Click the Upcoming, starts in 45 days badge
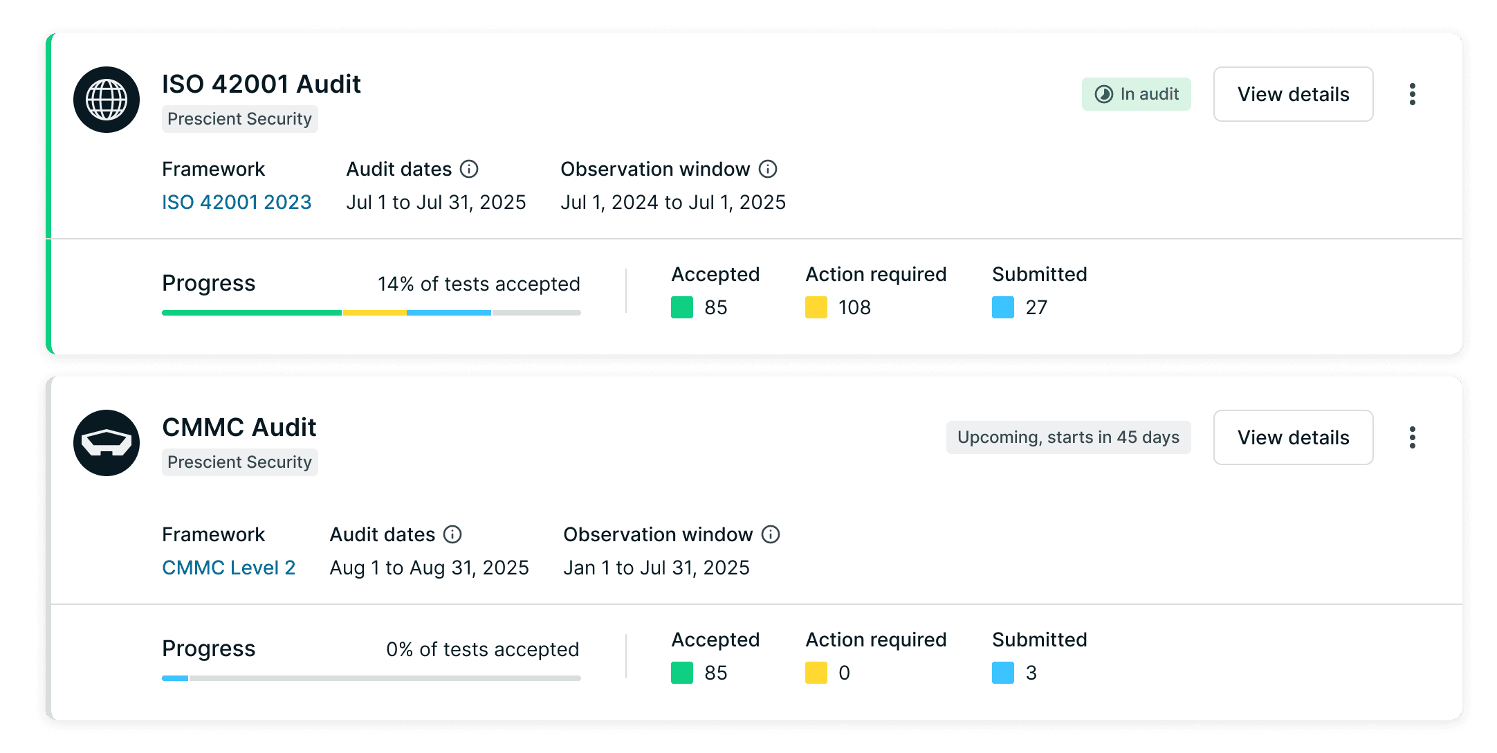Screen dimensions: 1497x753 point(1068,437)
